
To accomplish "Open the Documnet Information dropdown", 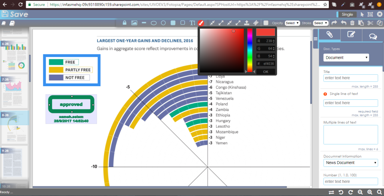I will pos(350,163).
